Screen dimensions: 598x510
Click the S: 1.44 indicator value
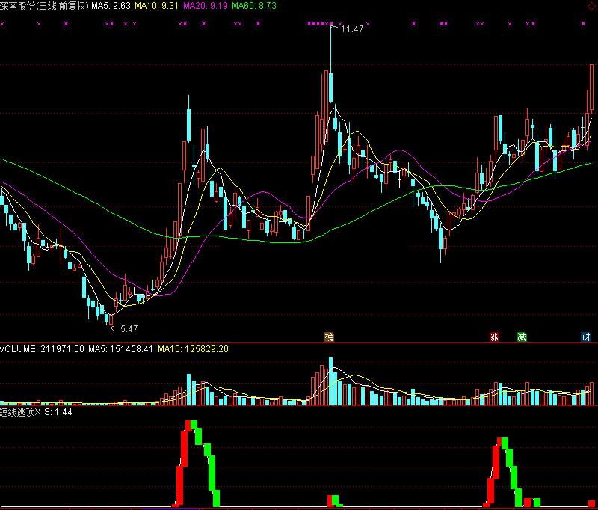coord(58,412)
